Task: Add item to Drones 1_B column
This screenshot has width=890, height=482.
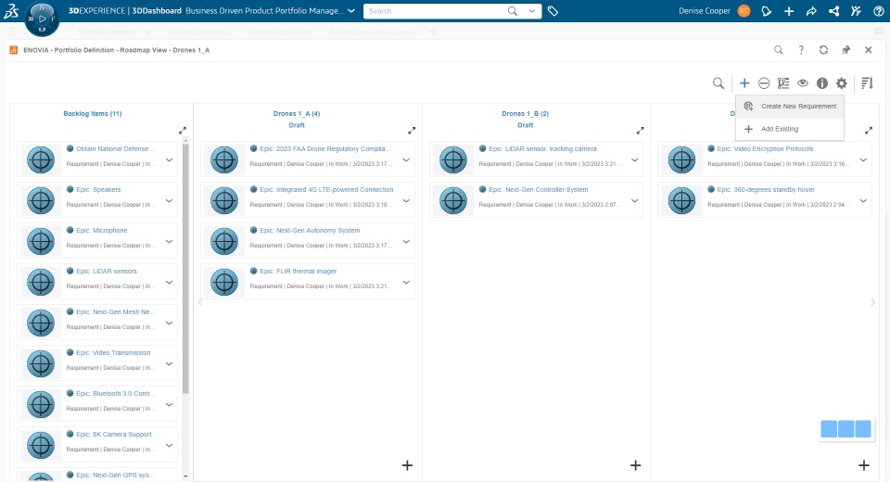Action: (636, 465)
